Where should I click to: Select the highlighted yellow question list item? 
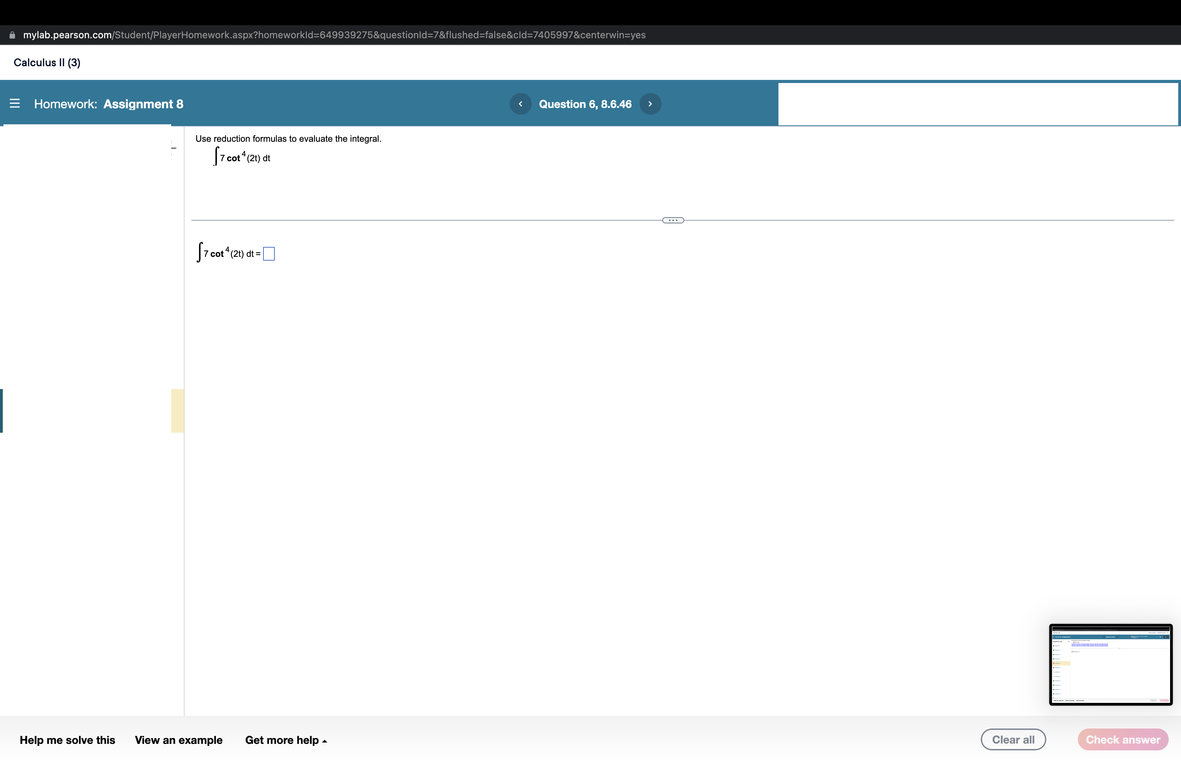pyautogui.click(x=178, y=411)
